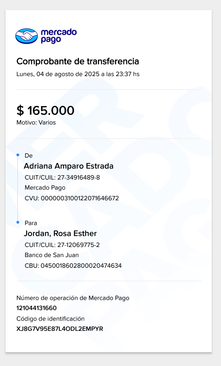Image resolution: width=221 pixels, height=366 pixels.
Task: Select the sender's CUIT/CUIL number
Action: click(x=79, y=177)
